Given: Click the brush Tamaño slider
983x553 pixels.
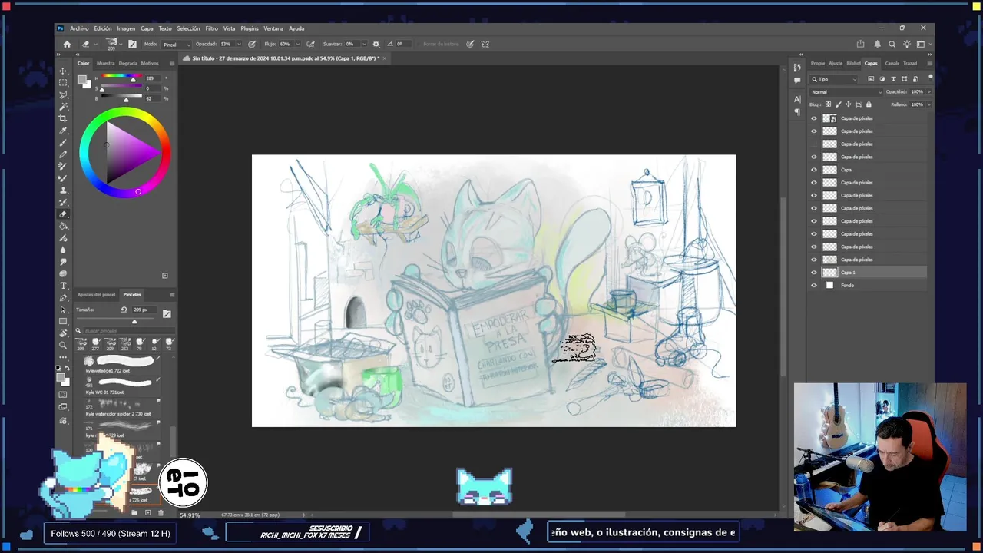Looking at the screenshot, I should (117, 320).
